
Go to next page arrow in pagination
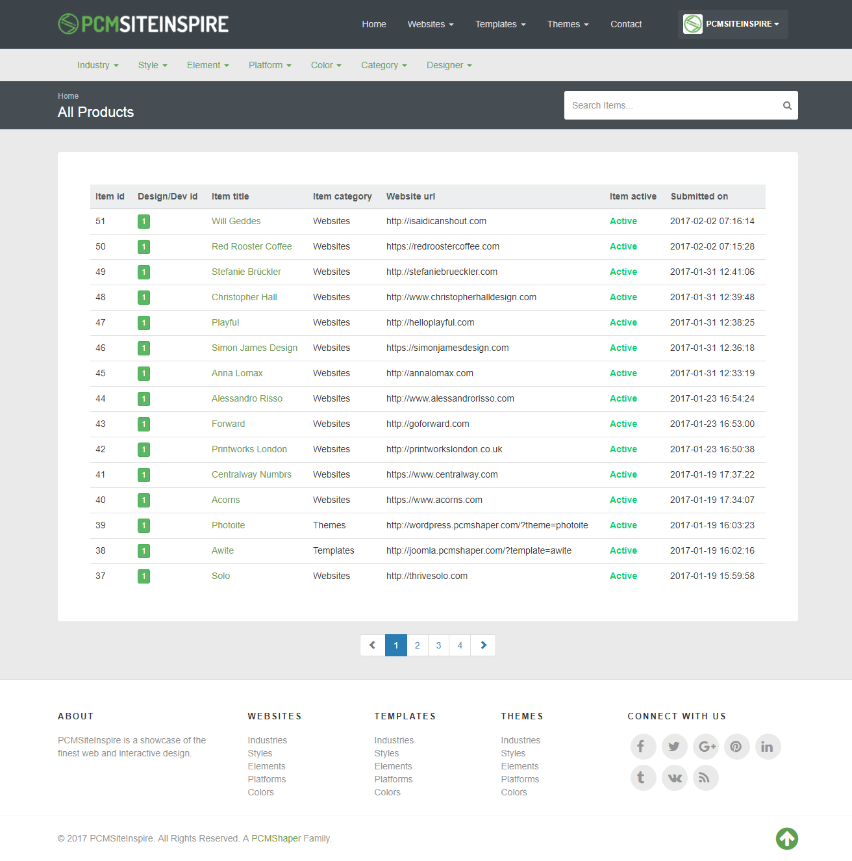483,645
